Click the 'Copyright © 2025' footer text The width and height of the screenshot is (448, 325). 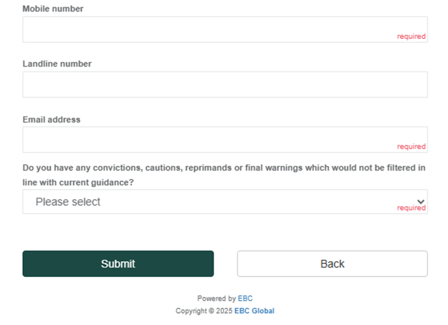pyautogui.click(x=204, y=311)
